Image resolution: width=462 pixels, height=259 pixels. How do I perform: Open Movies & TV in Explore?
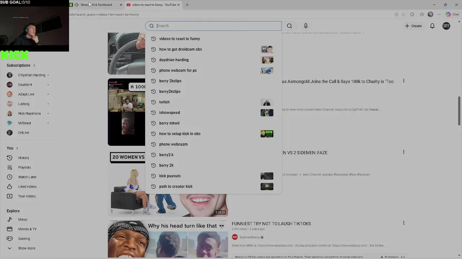point(28,229)
